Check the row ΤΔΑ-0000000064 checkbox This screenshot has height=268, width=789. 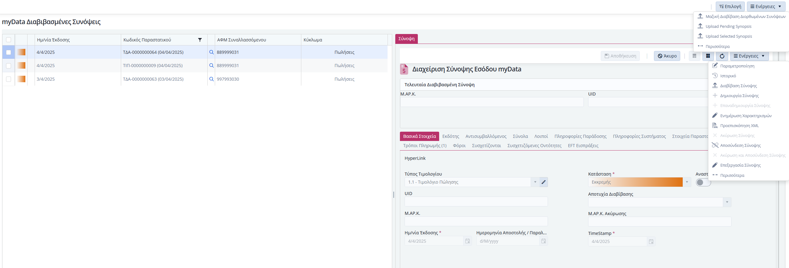9,52
